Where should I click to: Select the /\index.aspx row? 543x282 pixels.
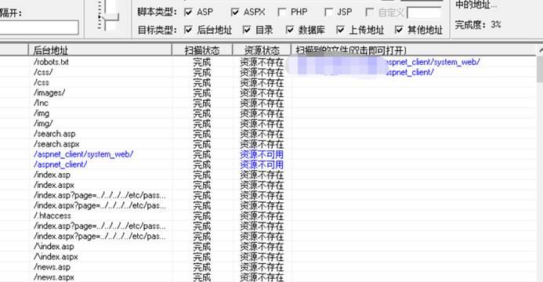(56, 257)
